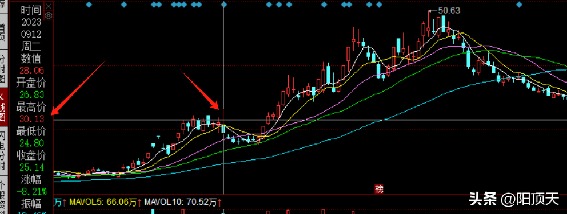Click the 最高价 value 30.13
The width and height of the screenshot is (567, 214).
(x=32, y=120)
